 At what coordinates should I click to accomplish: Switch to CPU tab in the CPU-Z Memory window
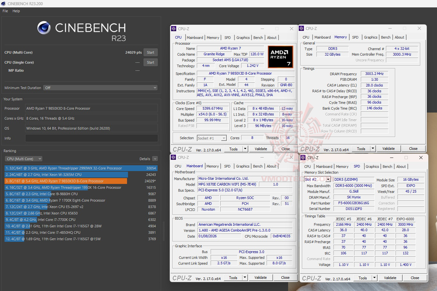click(x=306, y=37)
